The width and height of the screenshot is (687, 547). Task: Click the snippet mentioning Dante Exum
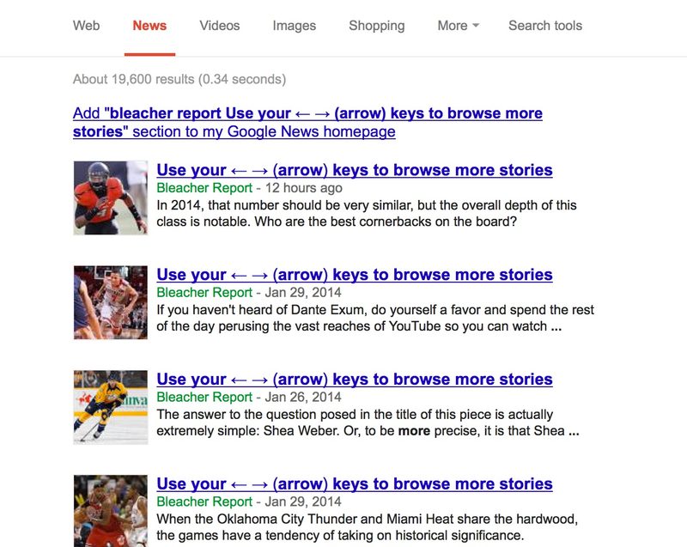click(375, 318)
